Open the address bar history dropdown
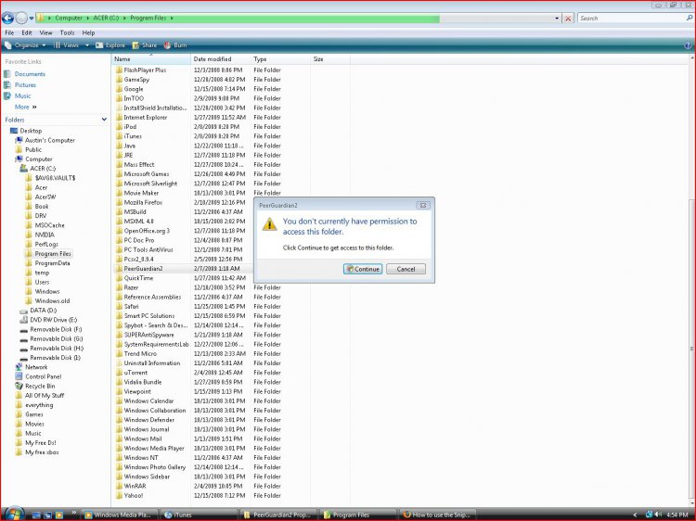Image resolution: width=696 pixels, height=521 pixels. point(557,19)
